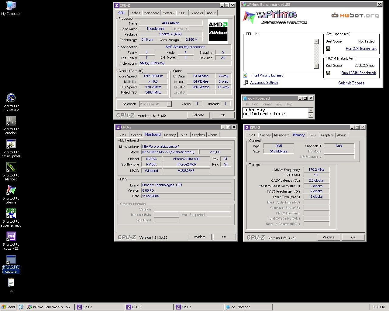Click OK in the Memory CPU-Z window
Screen dimensions: 389x311
[x=353, y=237]
